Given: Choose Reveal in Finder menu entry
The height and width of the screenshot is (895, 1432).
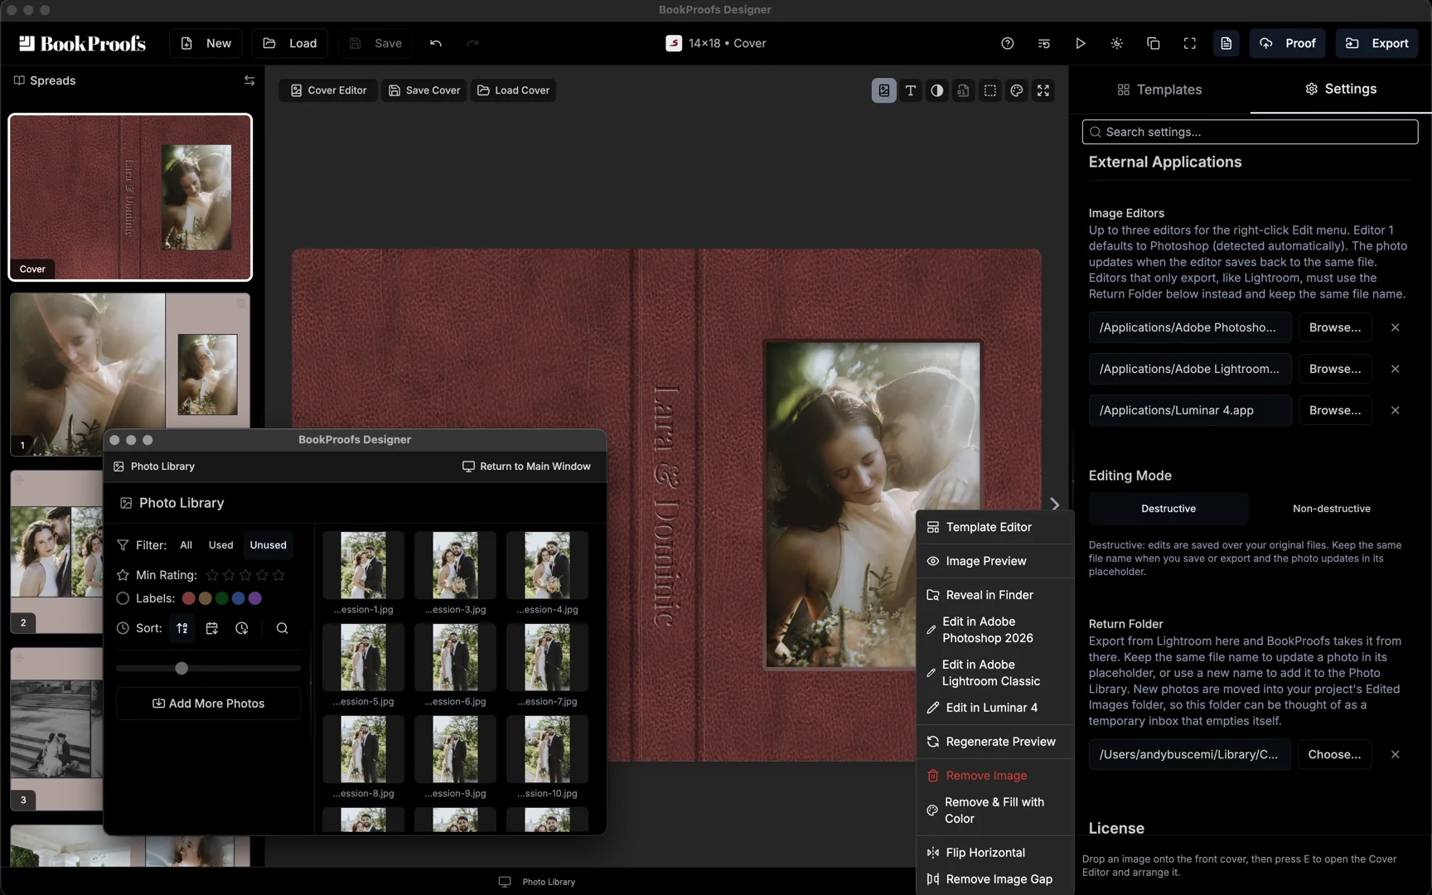Looking at the screenshot, I should (994, 595).
